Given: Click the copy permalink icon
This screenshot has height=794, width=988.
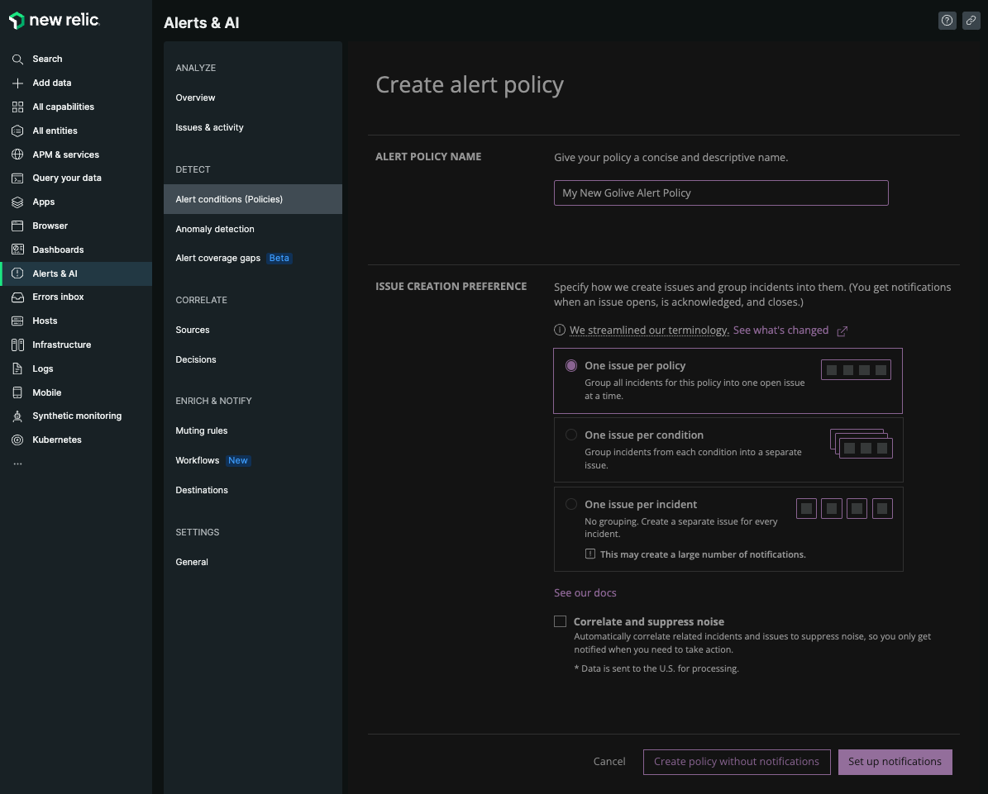Looking at the screenshot, I should (x=971, y=21).
